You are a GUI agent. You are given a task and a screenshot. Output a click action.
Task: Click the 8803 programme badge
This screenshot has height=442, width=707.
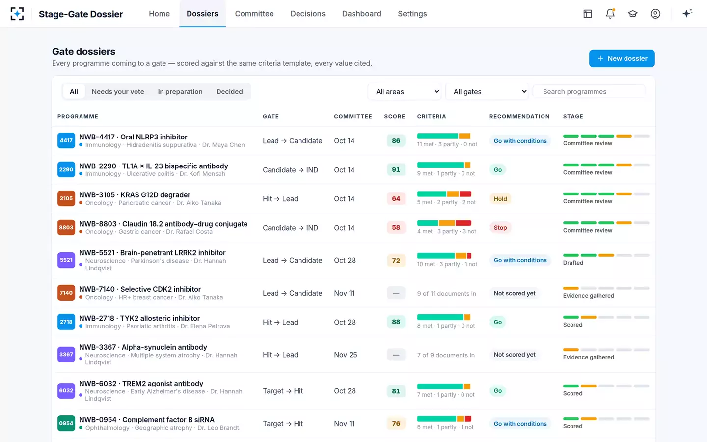[x=66, y=227]
